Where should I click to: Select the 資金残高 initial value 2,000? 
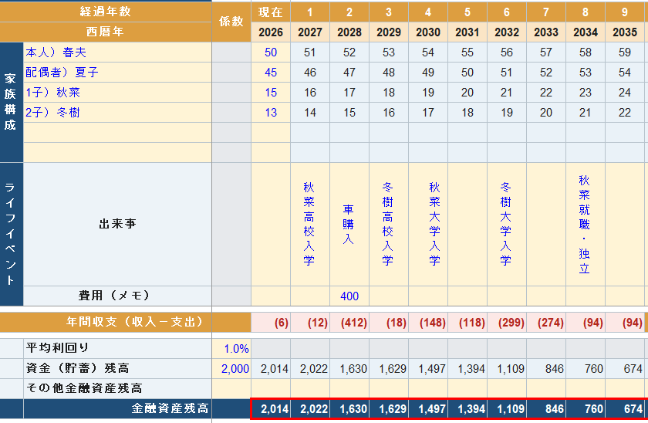pyautogui.click(x=231, y=368)
